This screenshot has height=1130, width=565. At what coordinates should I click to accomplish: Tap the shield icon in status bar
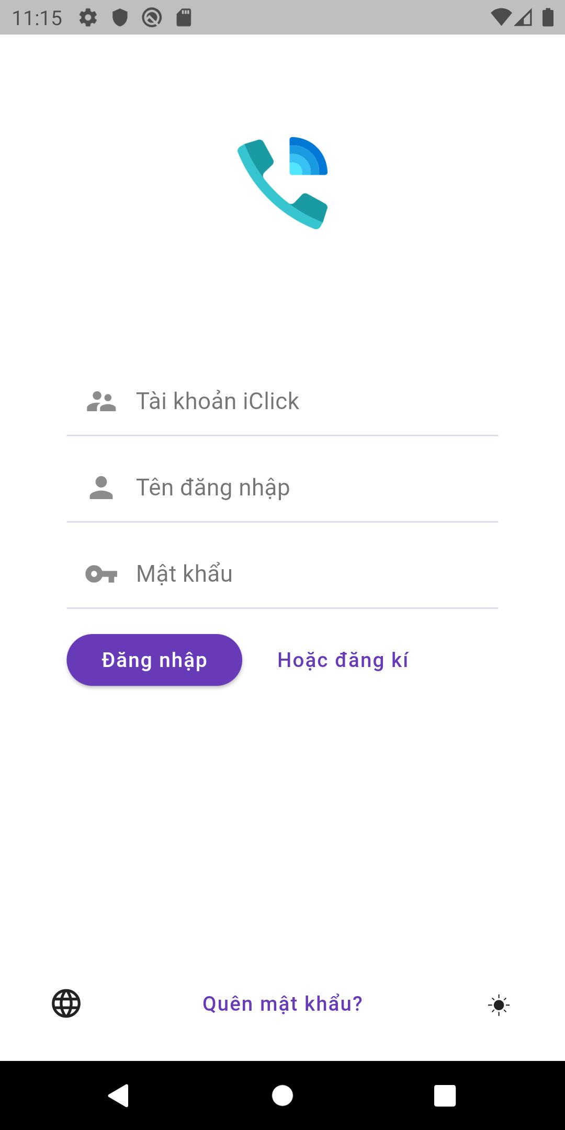tap(120, 18)
